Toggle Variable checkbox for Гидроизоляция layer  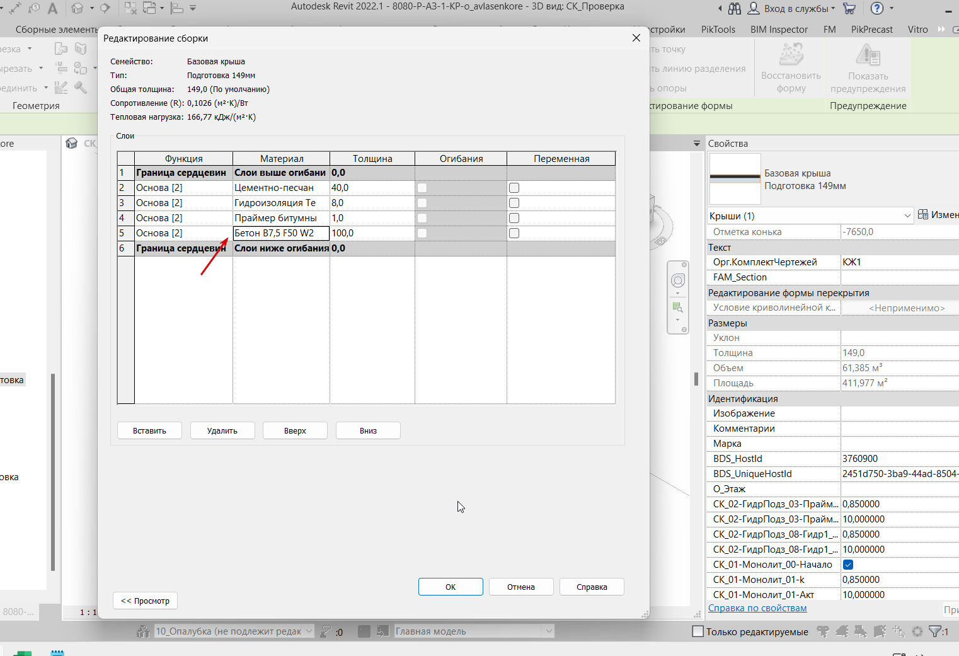pyautogui.click(x=514, y=203)
